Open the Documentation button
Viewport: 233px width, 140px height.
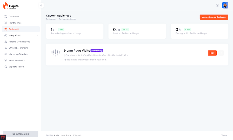[21, 134]
